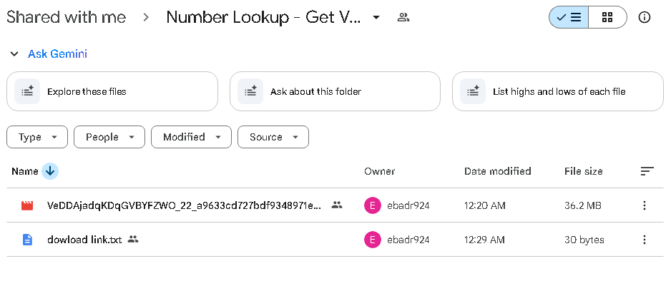Open the Number Lookup folder name dropdown
671x286 pixels.
pos(376,18)
